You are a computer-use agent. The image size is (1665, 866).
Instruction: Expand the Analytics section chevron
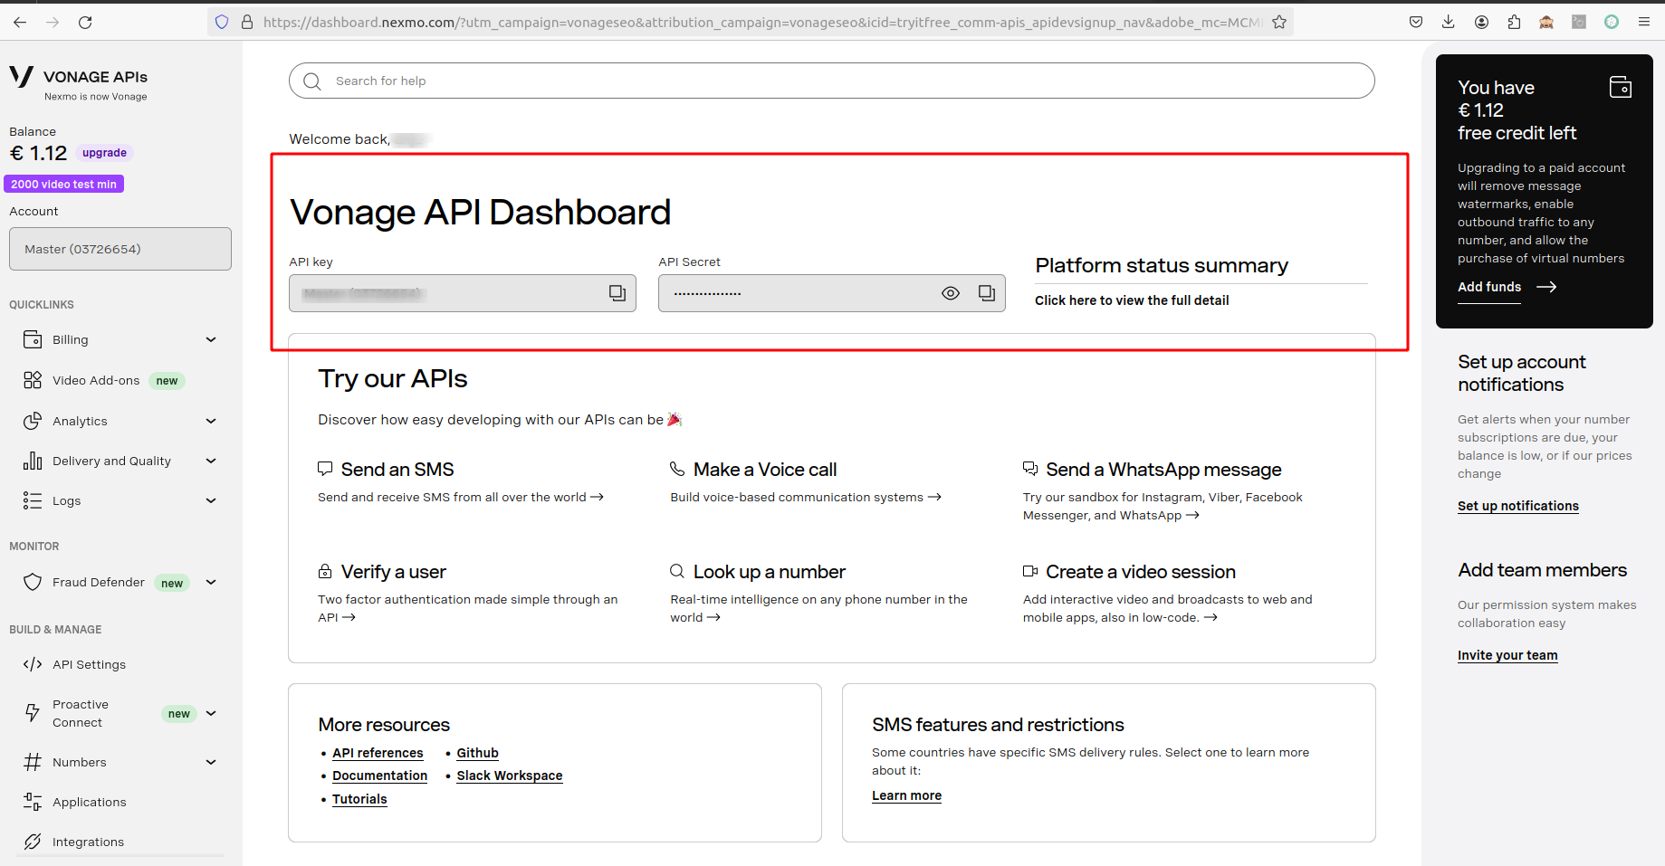[x=211, y=422]
